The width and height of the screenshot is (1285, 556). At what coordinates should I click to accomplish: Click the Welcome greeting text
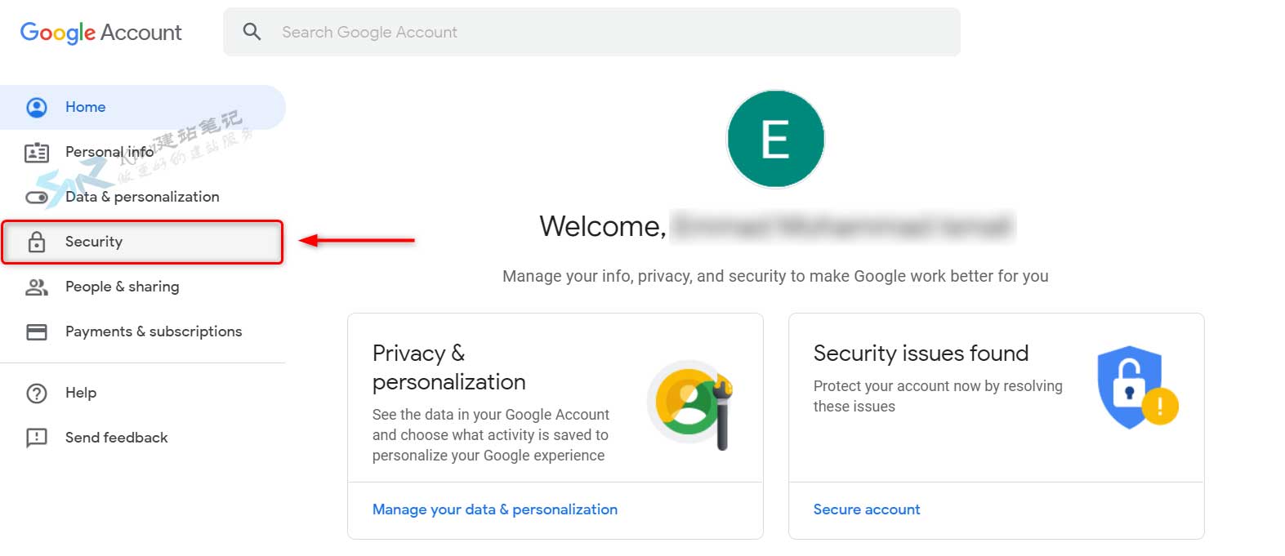pyautogui.click(x=603, y=226)
